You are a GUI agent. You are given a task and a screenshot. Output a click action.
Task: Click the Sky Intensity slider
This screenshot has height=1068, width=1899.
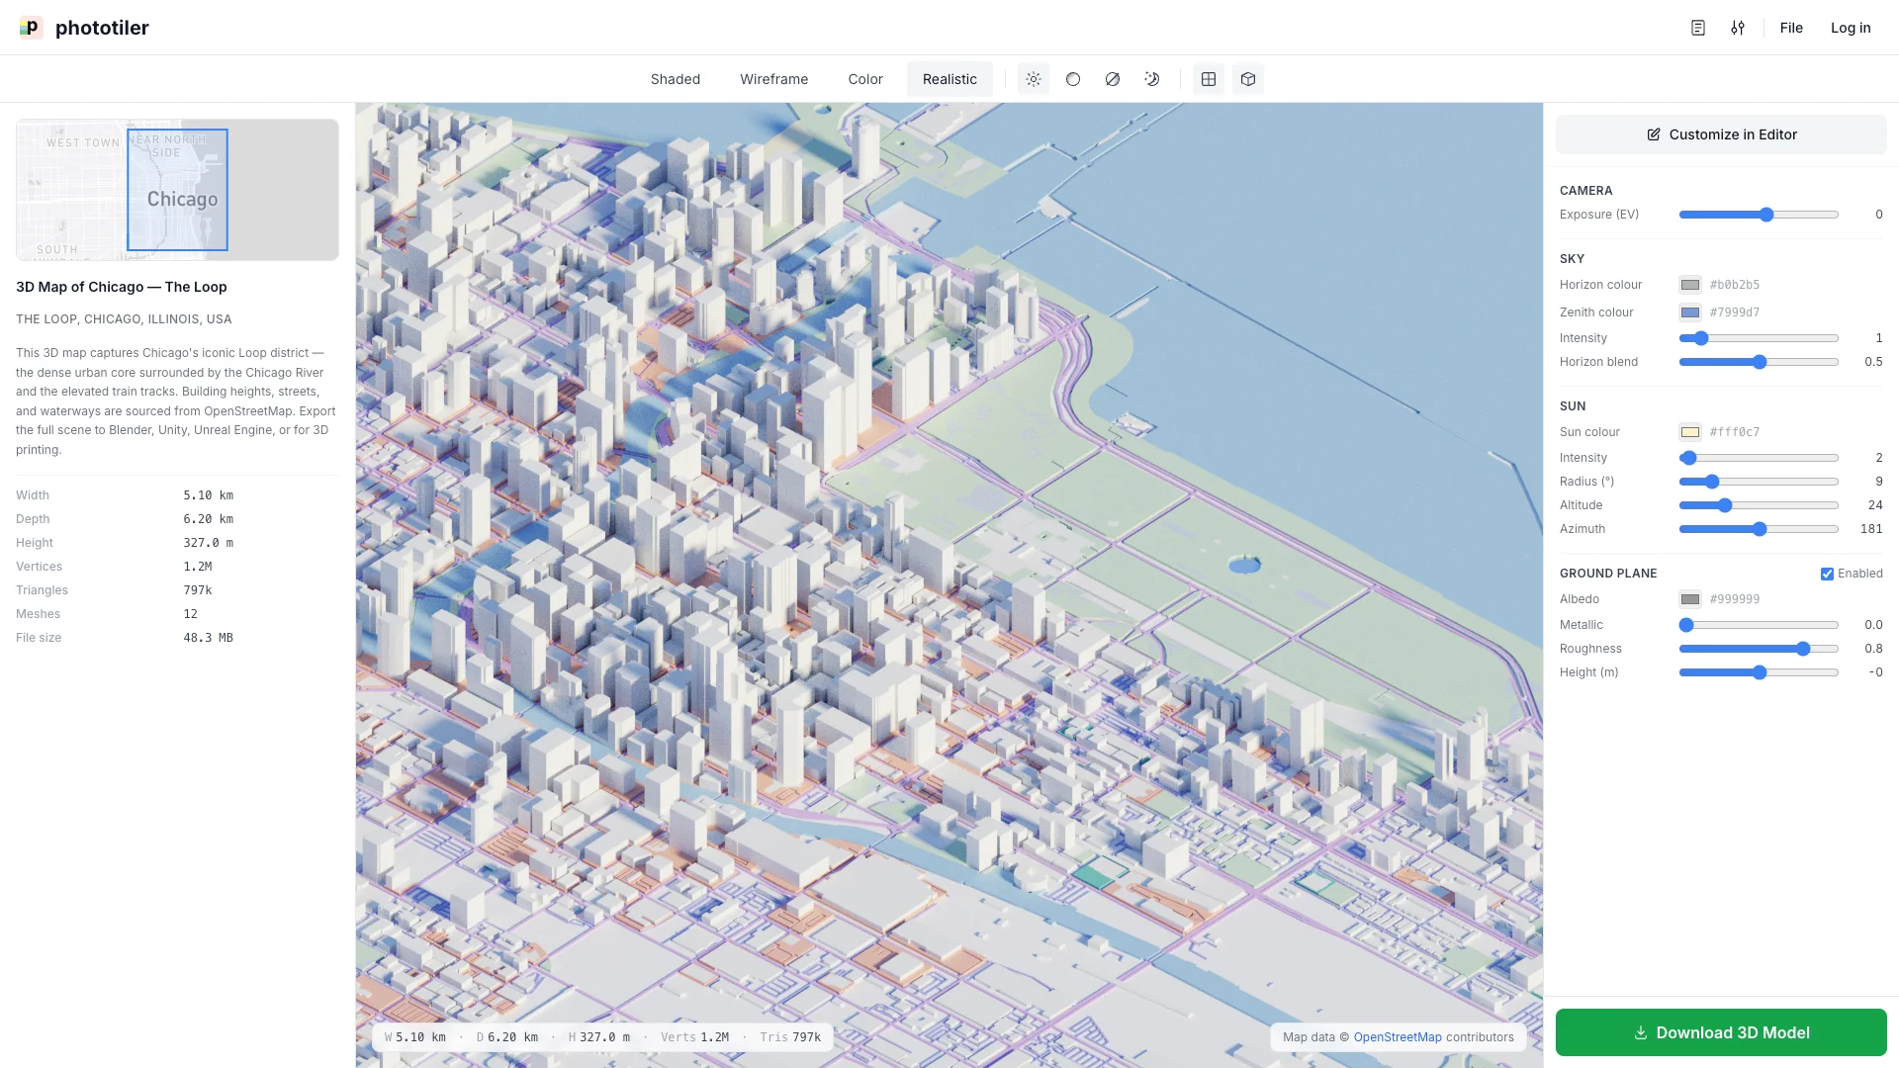pyautogui.click(x=1759, y=338)
